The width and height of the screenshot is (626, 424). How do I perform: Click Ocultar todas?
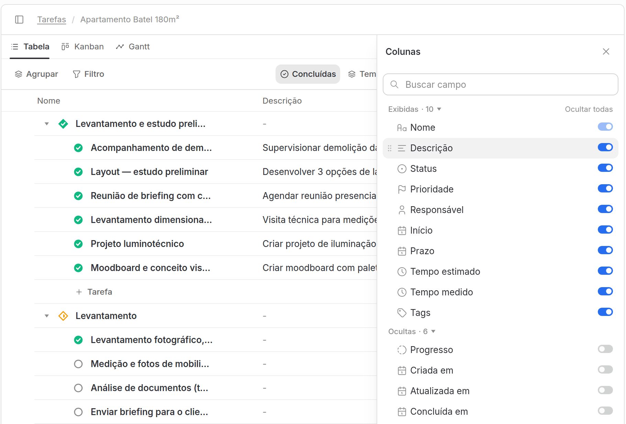click(x=589, y=109)
